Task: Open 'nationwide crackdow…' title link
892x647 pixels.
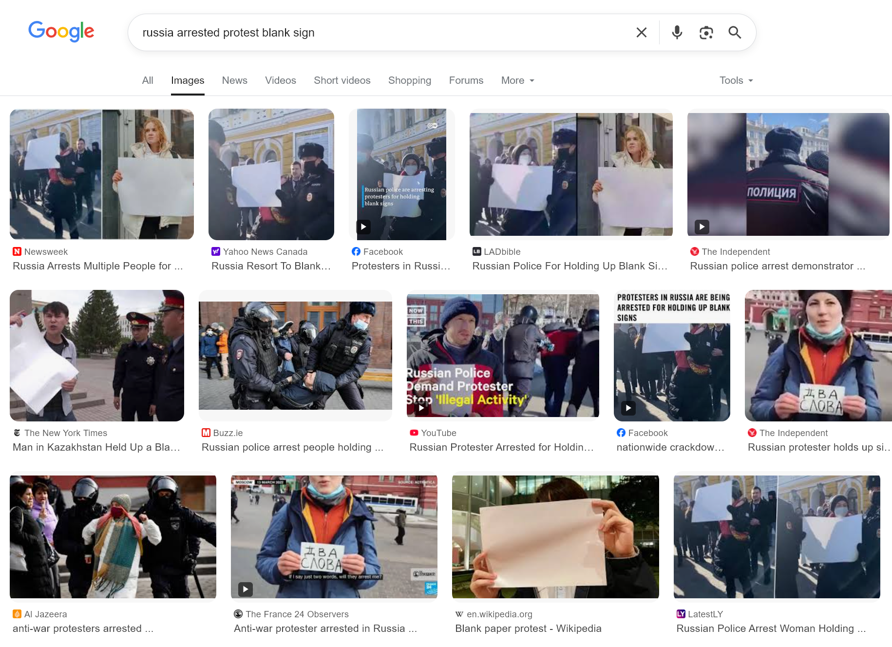Action: point(670,447)
